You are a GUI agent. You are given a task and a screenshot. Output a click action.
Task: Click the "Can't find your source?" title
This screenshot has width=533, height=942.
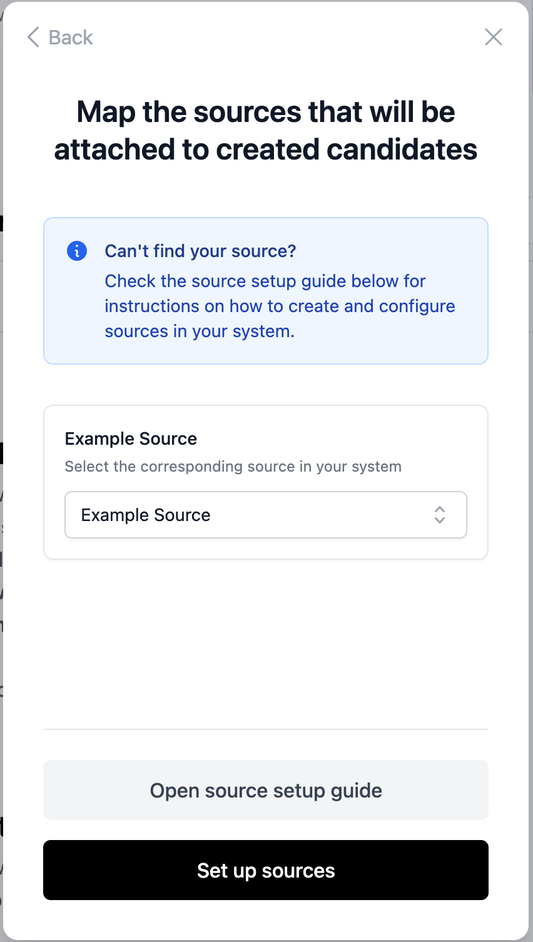point(200,251)
